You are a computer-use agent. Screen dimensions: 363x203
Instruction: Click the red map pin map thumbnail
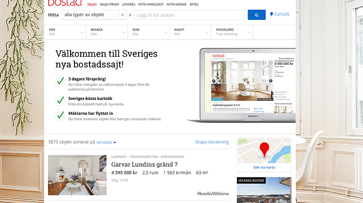[264, 151]
